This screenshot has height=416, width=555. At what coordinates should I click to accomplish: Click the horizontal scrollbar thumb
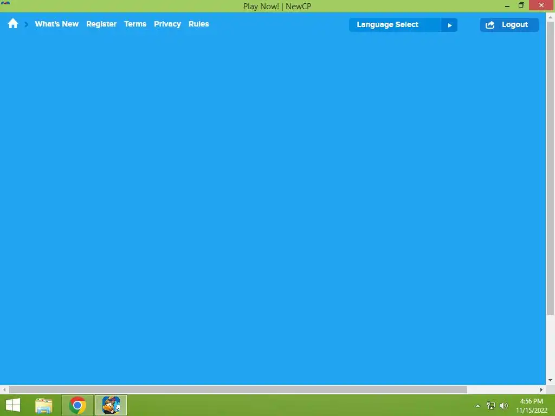[238, 389]
